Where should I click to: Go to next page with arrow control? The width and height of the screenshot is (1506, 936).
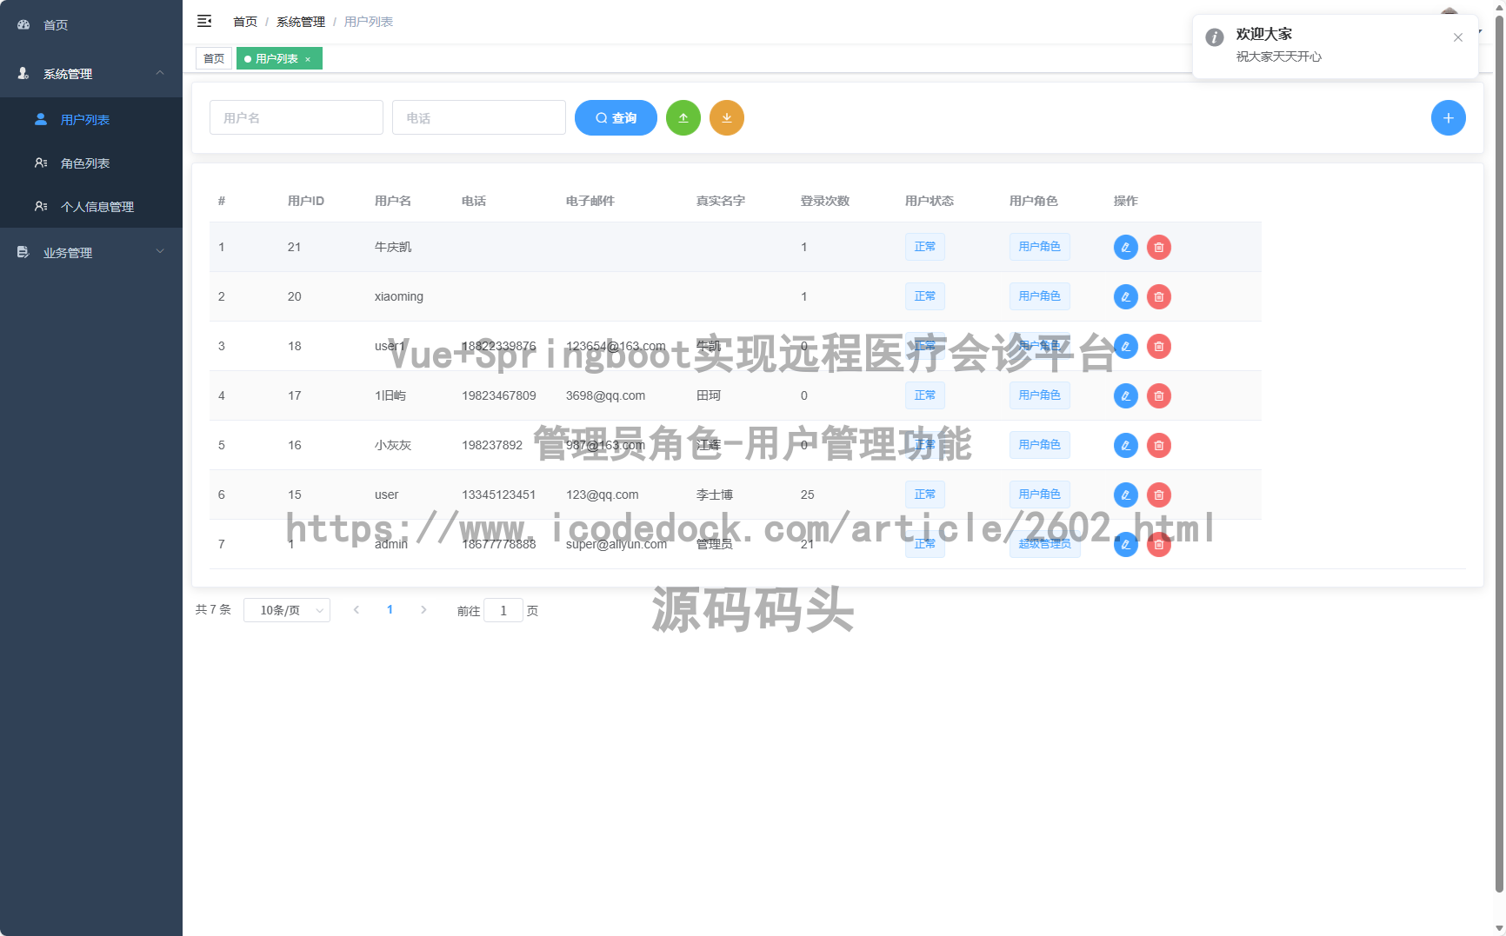423,610
